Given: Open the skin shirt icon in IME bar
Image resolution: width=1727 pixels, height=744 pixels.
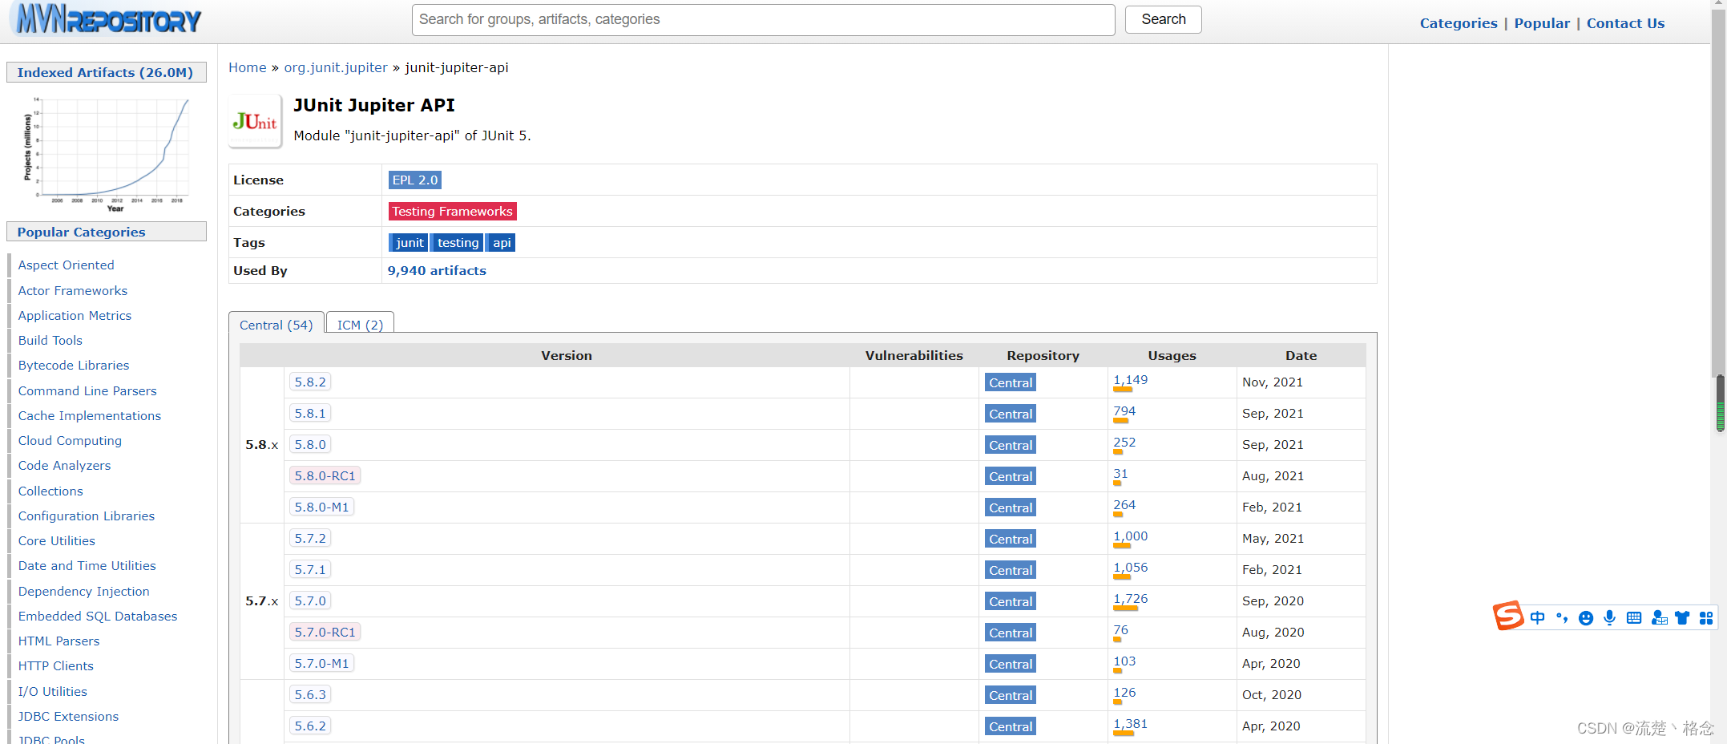Looking at the screenshot, I should point(1682,617).
